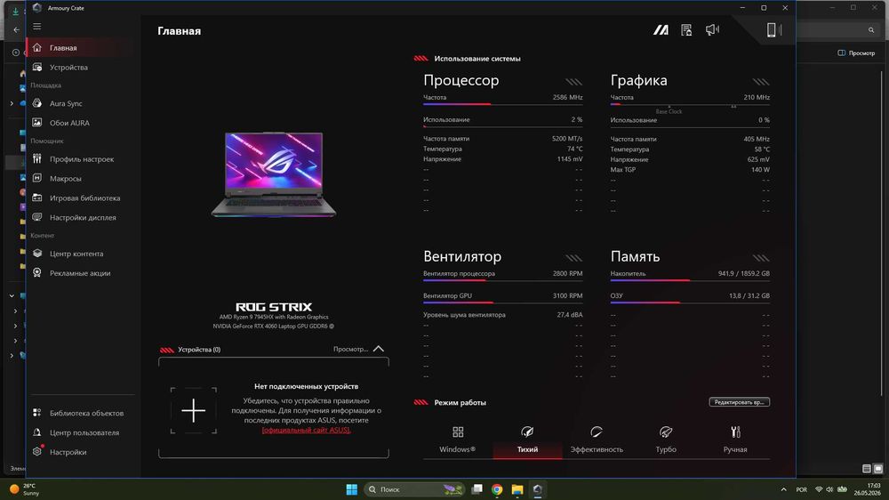
Task: Select Эффективность operating mode
Action: click(x=597, y=440)
